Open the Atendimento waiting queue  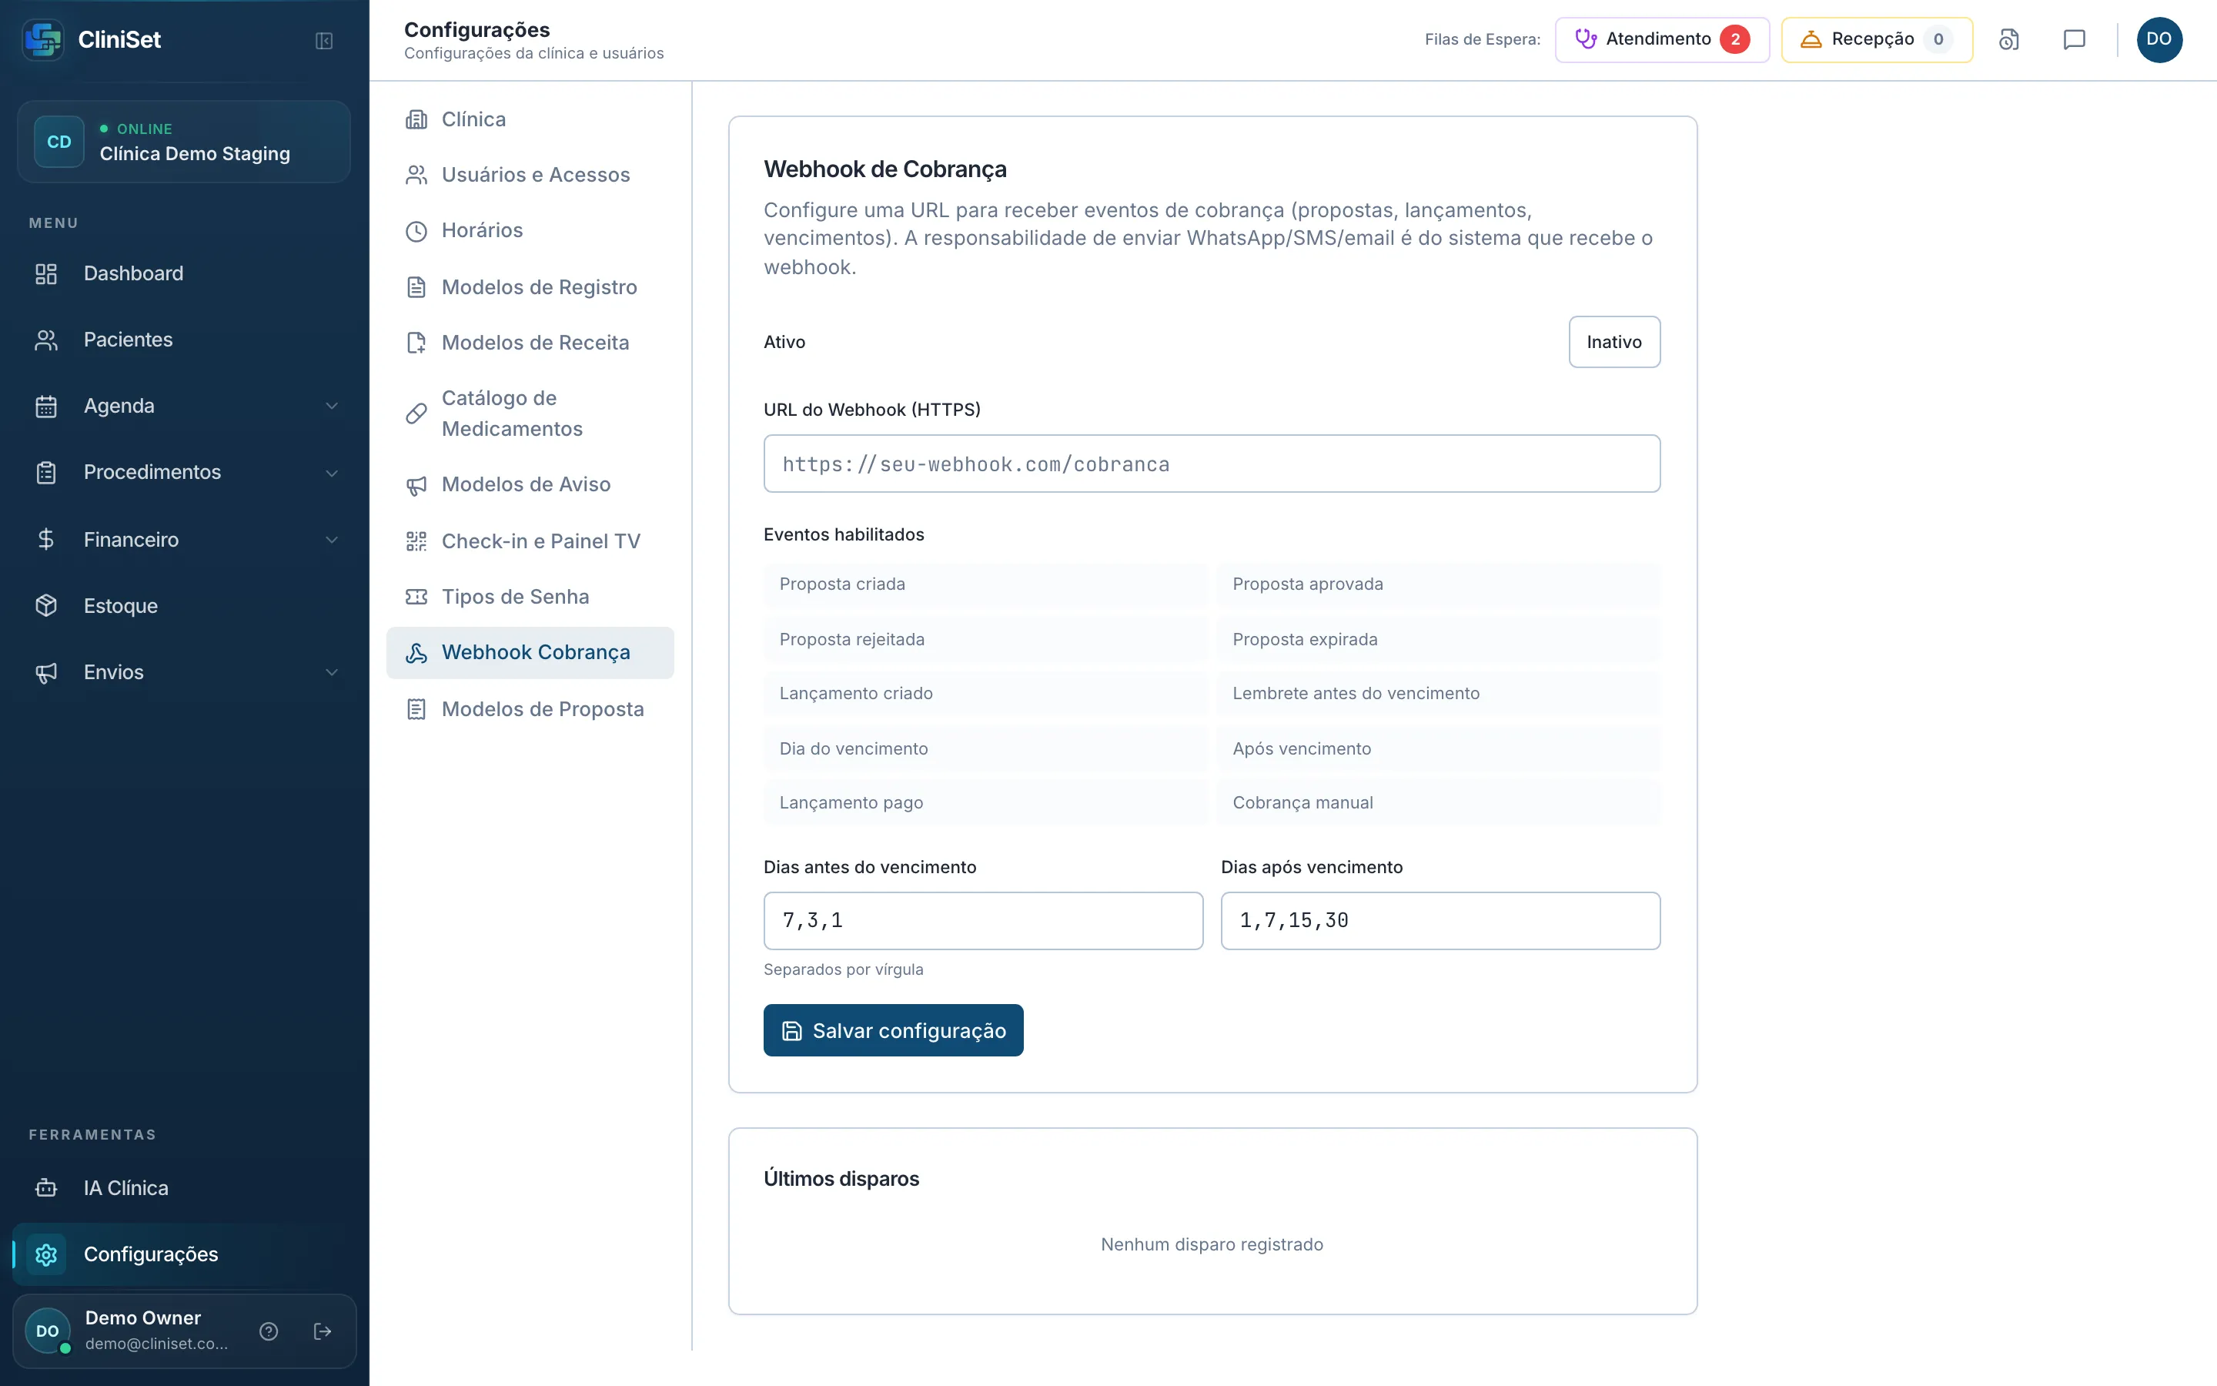tap(1662, 39)
